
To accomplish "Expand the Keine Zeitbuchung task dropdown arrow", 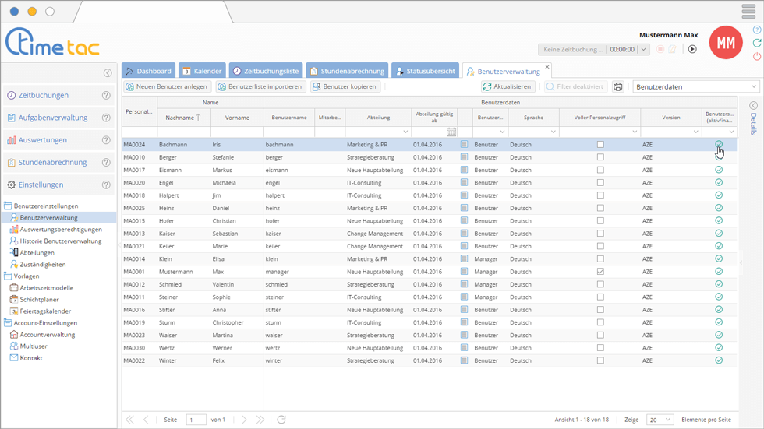I will 643,49.
